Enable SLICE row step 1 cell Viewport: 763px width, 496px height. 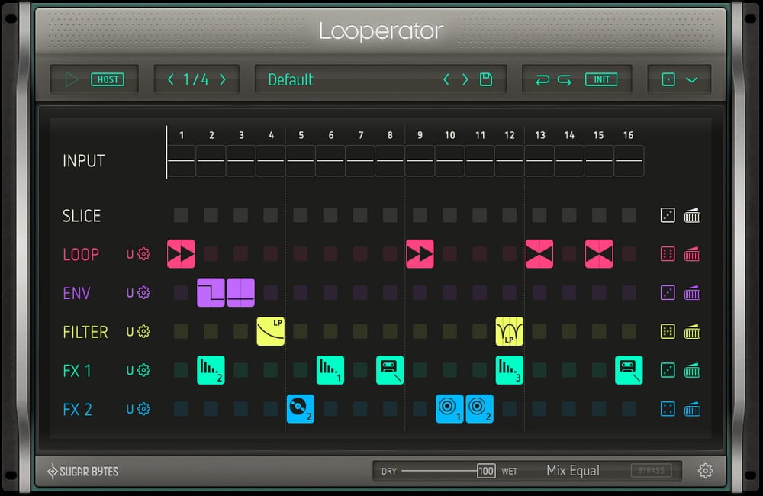[181, 215]
